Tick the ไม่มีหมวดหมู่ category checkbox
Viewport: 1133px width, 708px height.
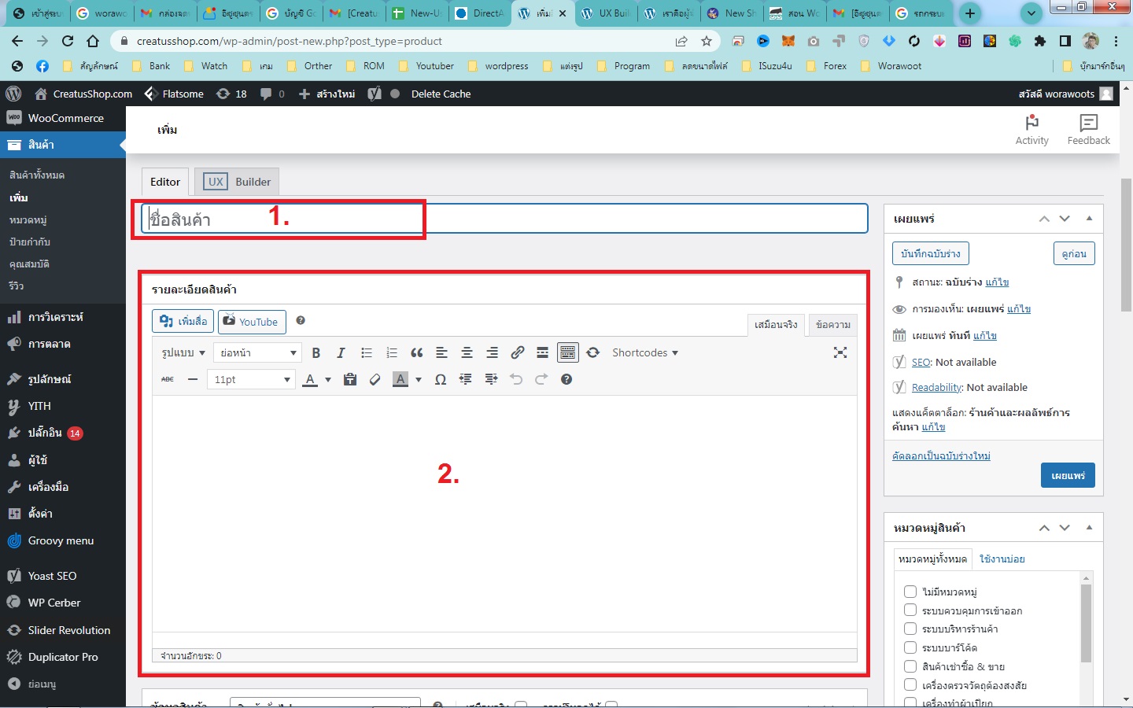(x=910, y=592)
